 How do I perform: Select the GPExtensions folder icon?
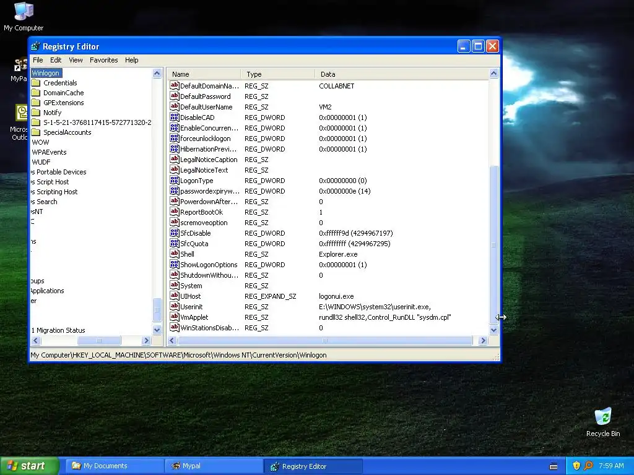36,103
